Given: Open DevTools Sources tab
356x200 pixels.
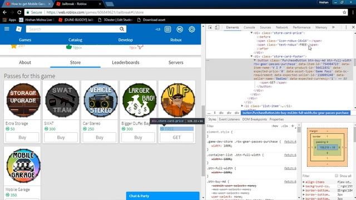Looking at the screenshot, I should pos(265,27).
